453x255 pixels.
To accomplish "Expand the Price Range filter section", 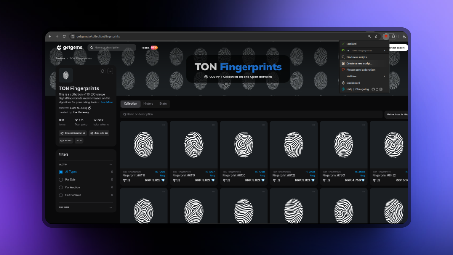I will point(111,208).
